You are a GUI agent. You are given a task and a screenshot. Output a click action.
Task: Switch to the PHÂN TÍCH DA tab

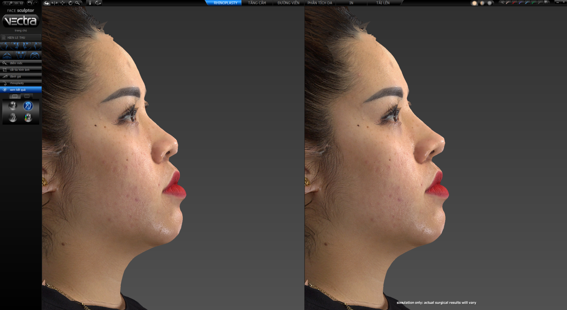point(320,3)
